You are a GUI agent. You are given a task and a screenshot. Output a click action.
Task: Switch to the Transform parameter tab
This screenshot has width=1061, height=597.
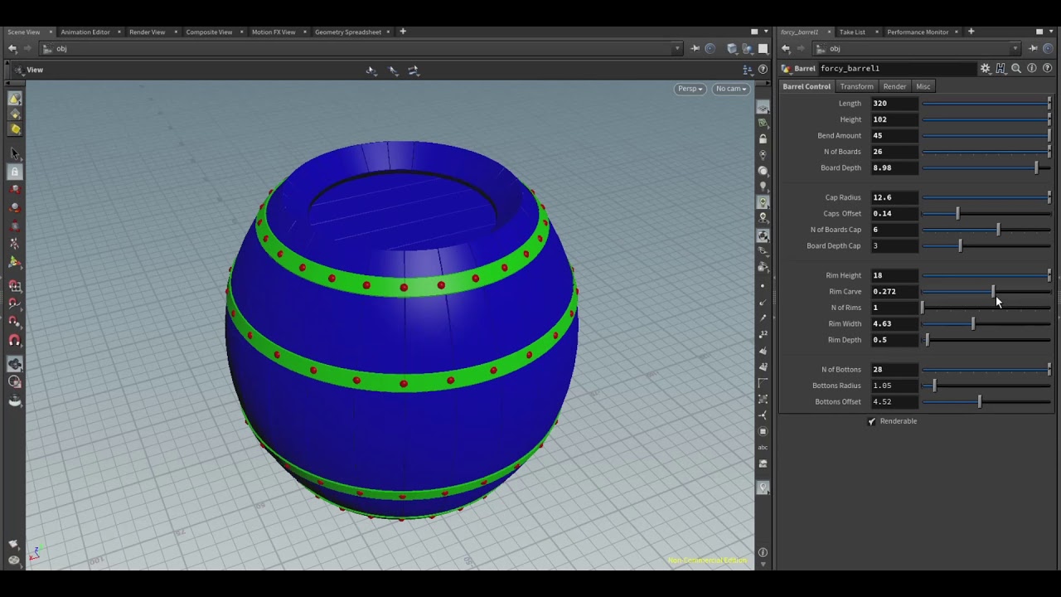(856, 86)
